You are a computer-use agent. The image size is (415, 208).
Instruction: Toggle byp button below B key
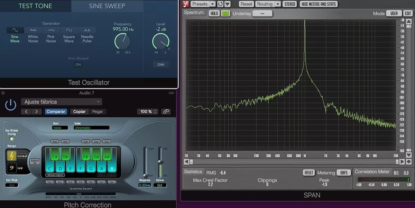(x=112, y=182)
